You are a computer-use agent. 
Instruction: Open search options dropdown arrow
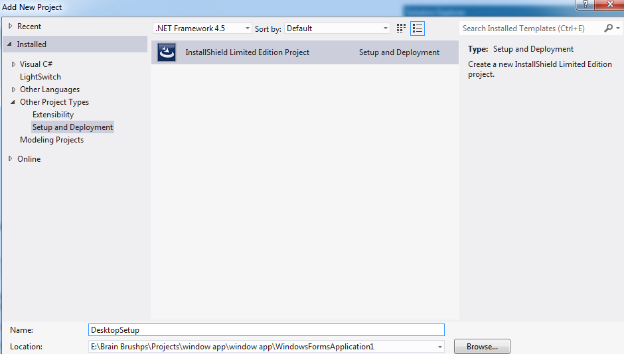pyautogui.click(x=617, y=29)
